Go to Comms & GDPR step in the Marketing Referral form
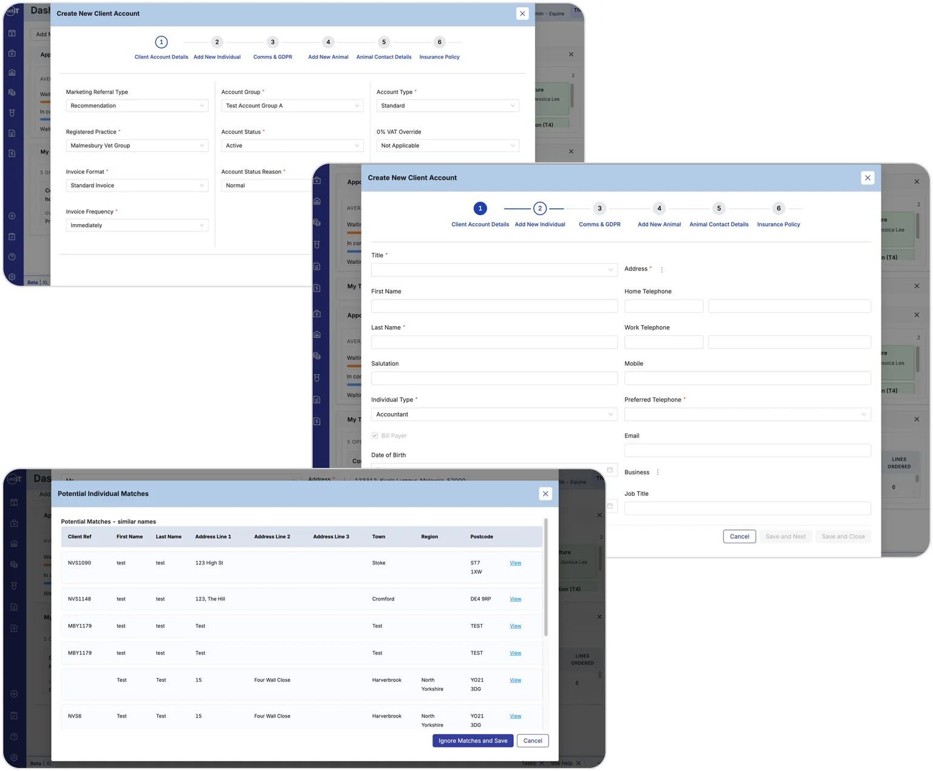This screenshot has width=933, height=771. (x=273, y=49)
